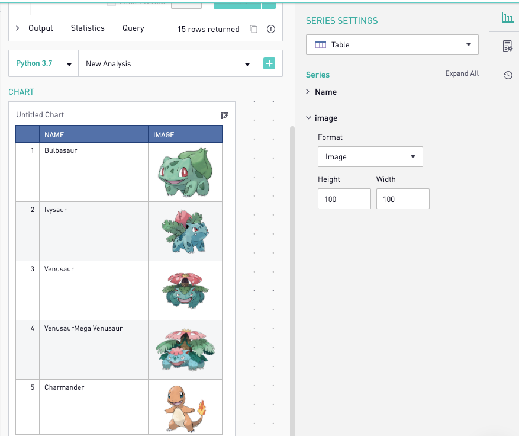Screen dimensions: 519x436
Task: Select the Charmander name cell
Action: tap(94, 407)
